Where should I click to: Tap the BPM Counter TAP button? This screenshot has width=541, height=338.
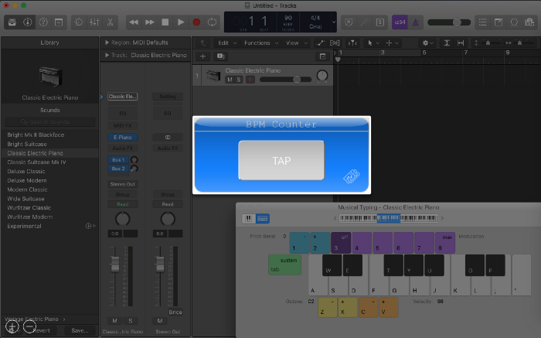point(281,160)
